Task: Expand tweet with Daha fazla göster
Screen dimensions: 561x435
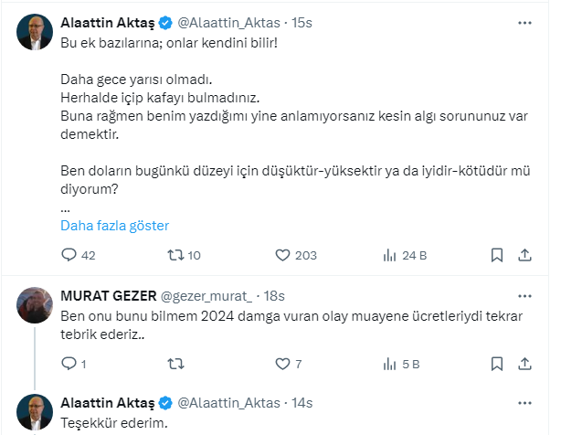Action: click(x=115, y=226)
